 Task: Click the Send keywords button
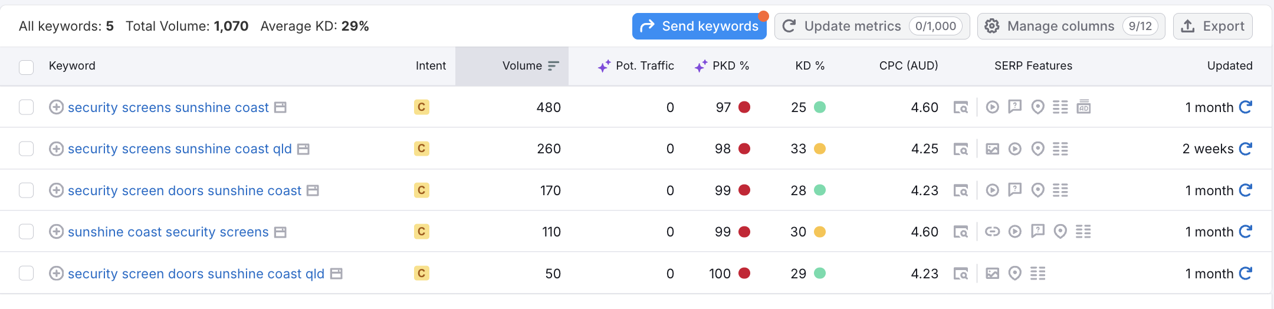(699, 26)
